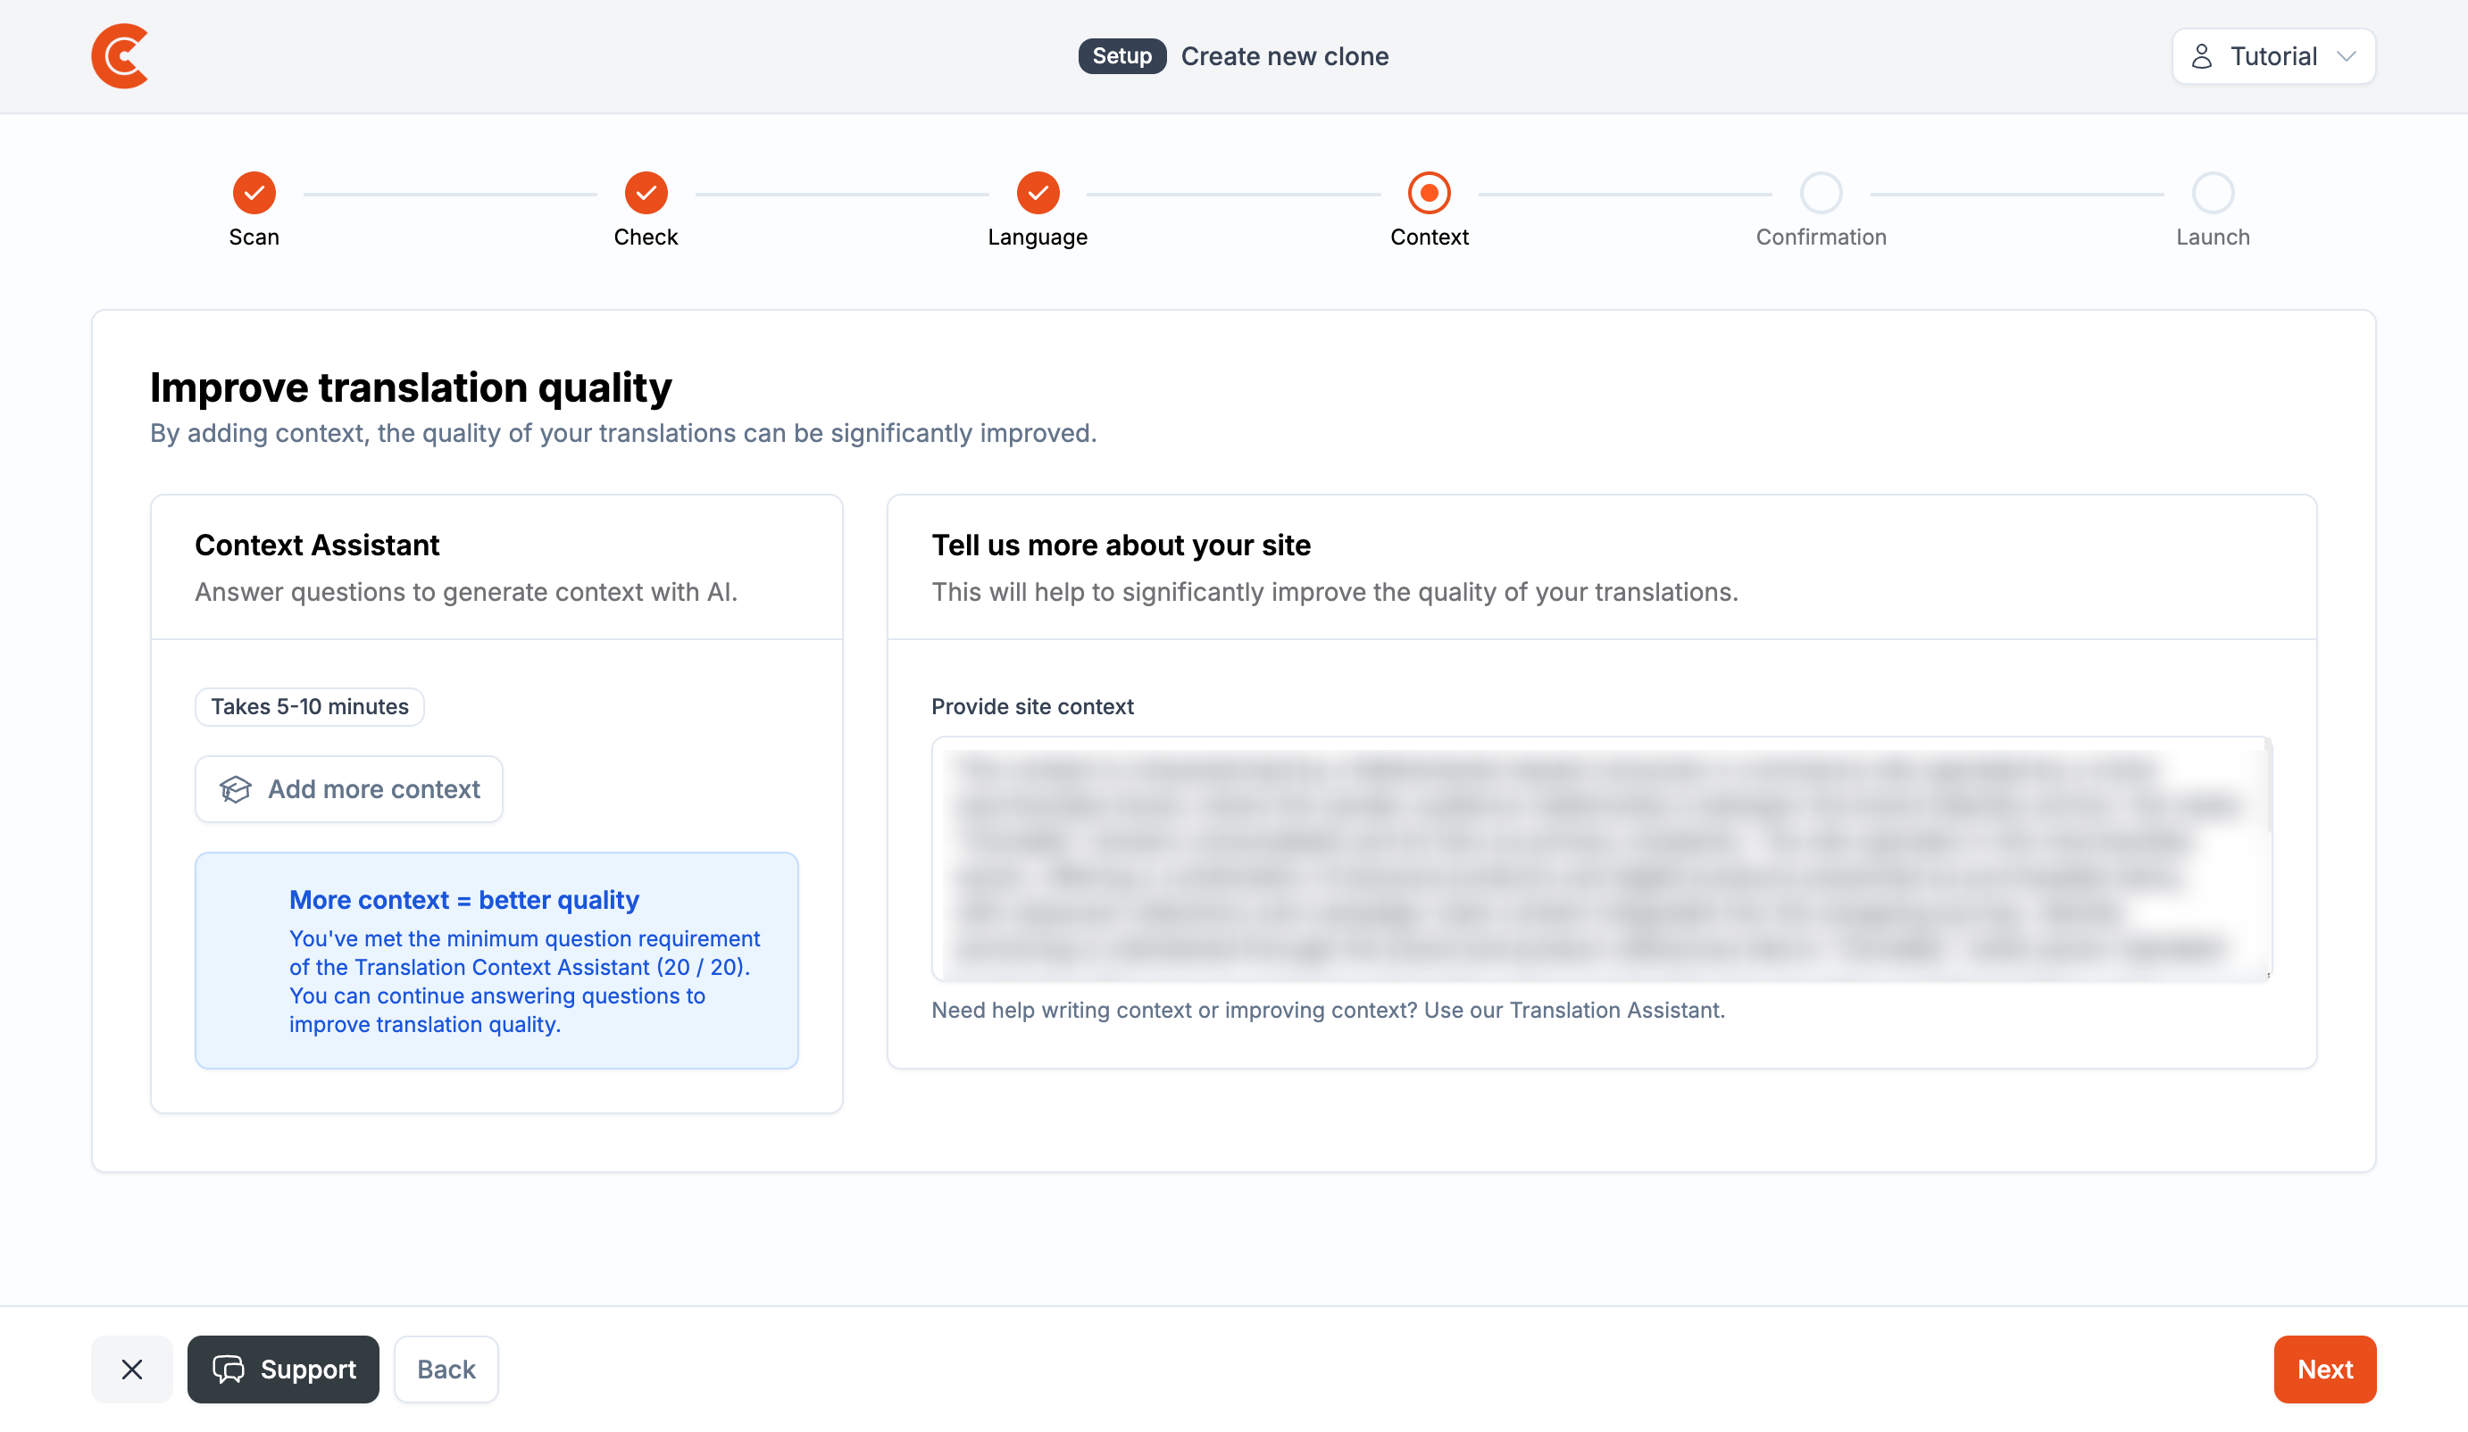Go Back to previous step
2468x1432 pixels.
point(446,1369)
